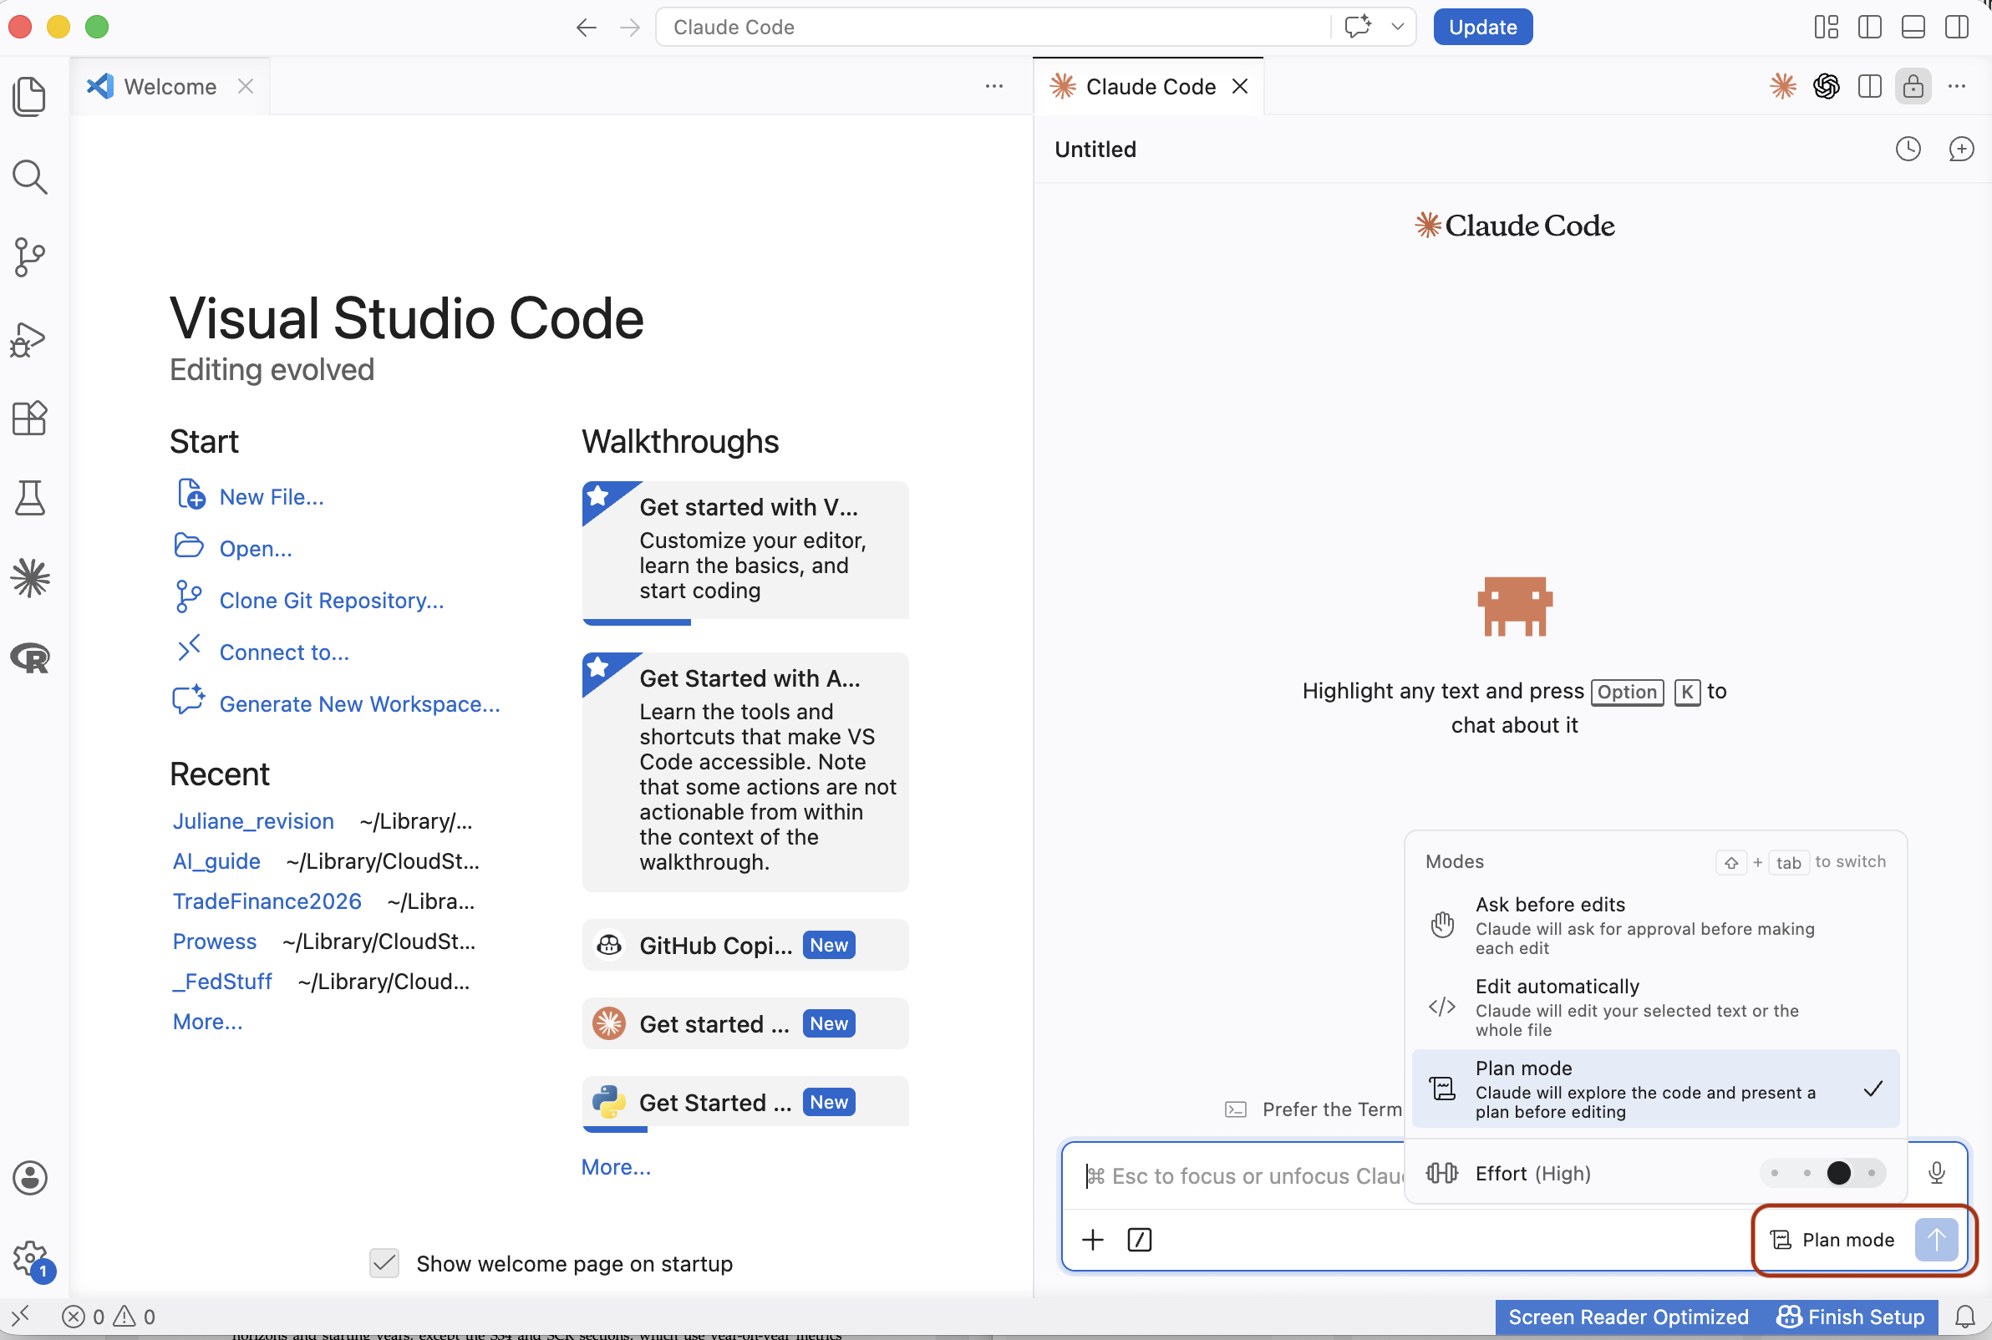Expand the chat dropdown chevron in title bar
This screenshot has height=1340, width=1992.
pyautogui.click(x=1398, y=28)
